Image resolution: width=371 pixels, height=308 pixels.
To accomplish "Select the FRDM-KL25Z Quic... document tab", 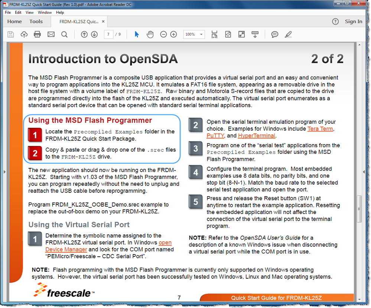I will pyautogui.click(x=79, y=22).
